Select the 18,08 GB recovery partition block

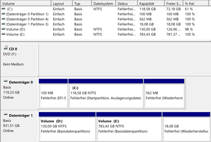point(186,127)
